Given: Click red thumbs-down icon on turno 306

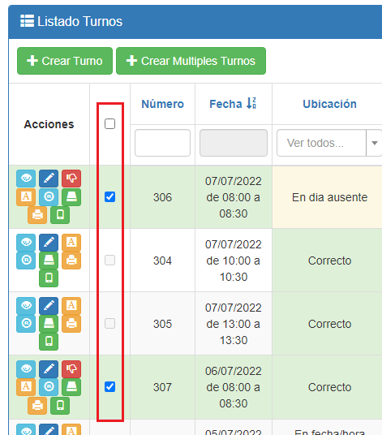Looking at the screenshot, I should 71,178.
